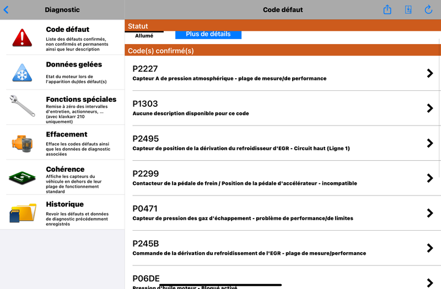Expand chevron for code P245B

[429, 248]
